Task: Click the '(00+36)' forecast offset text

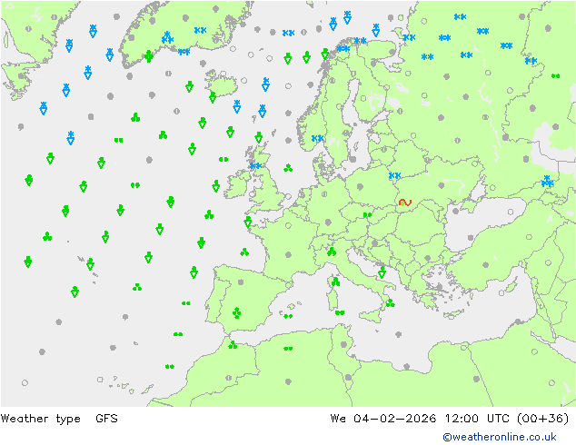Action: click(x=543, y=419)
